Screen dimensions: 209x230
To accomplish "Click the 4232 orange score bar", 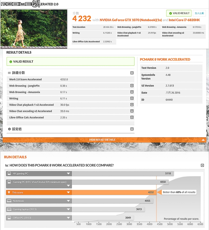I will click(114, 192).
